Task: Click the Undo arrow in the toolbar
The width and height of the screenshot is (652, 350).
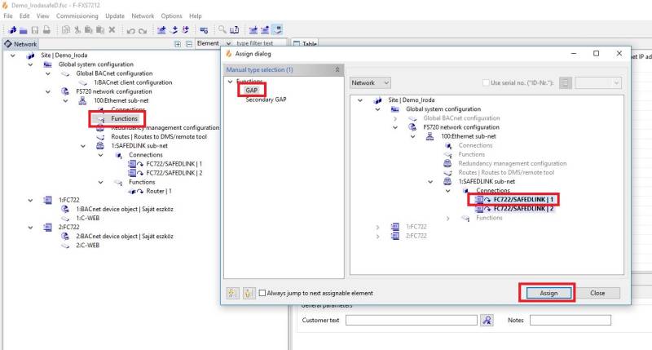Action: click(130, 30)
